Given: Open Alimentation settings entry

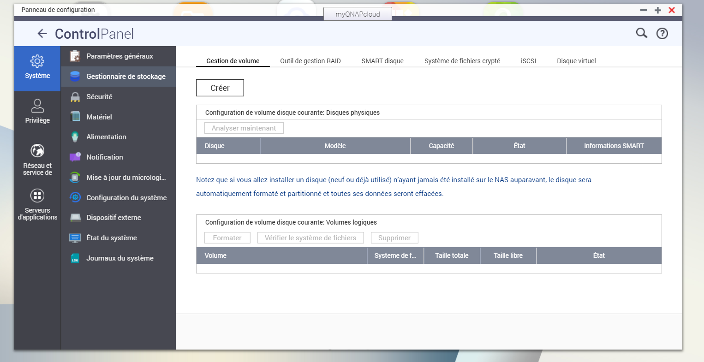Looking at the screenshot, I should click(x=118, y=137).
